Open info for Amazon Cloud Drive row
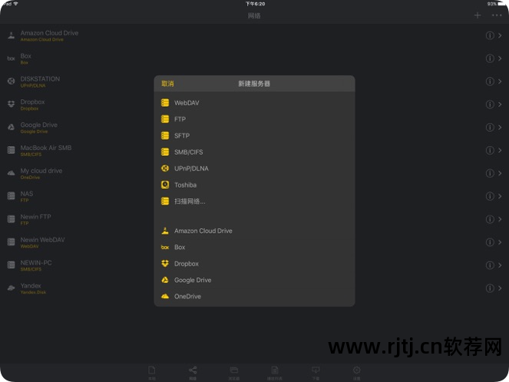 click(490, 35)
